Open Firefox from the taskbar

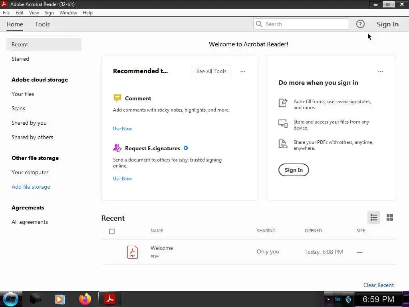85,299
